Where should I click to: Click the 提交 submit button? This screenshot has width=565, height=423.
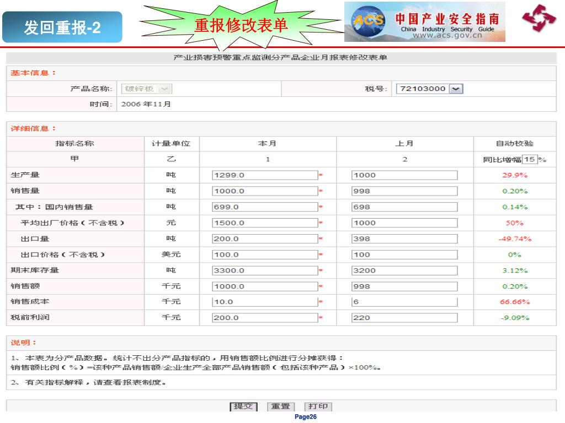243,406
